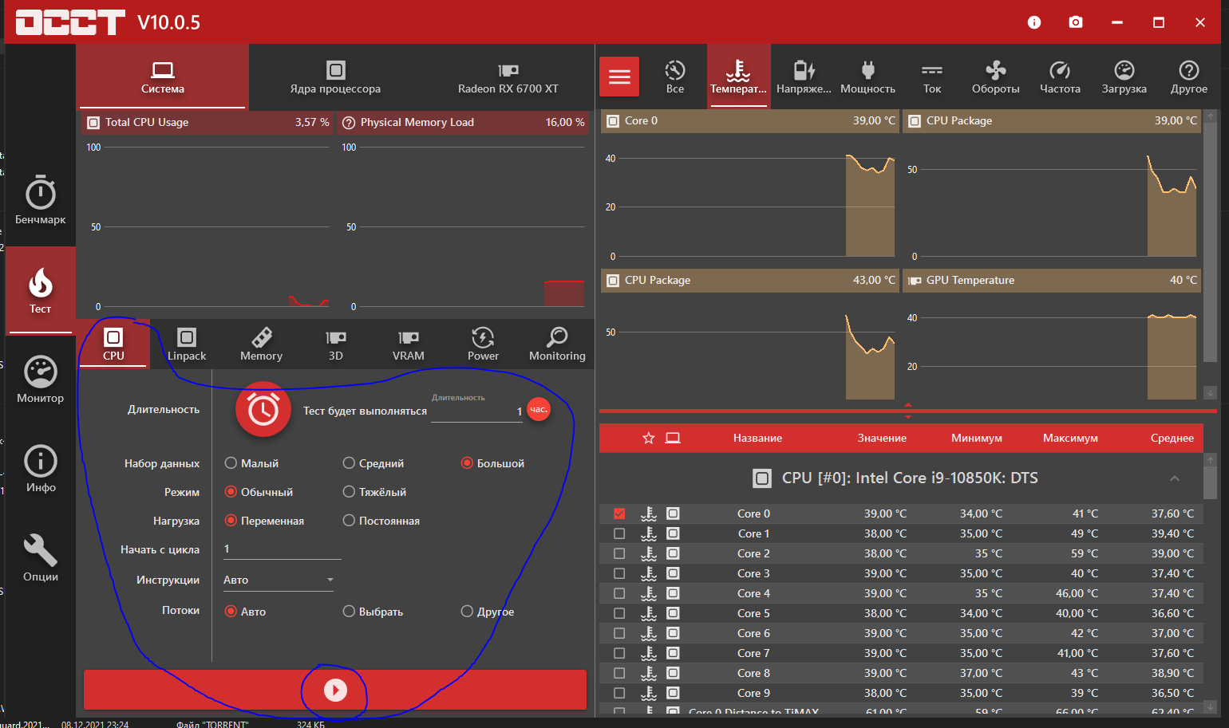1229x728 pixels.
Task: Open the Инфо sidebar section
Action: [41, 469]
